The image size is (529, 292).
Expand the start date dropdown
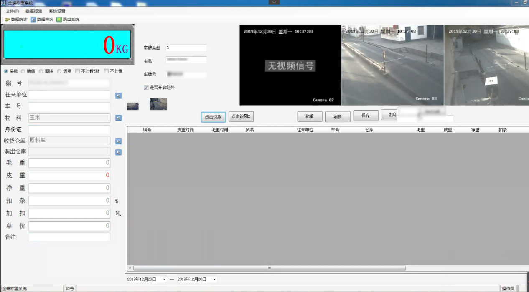coord(164,279)
